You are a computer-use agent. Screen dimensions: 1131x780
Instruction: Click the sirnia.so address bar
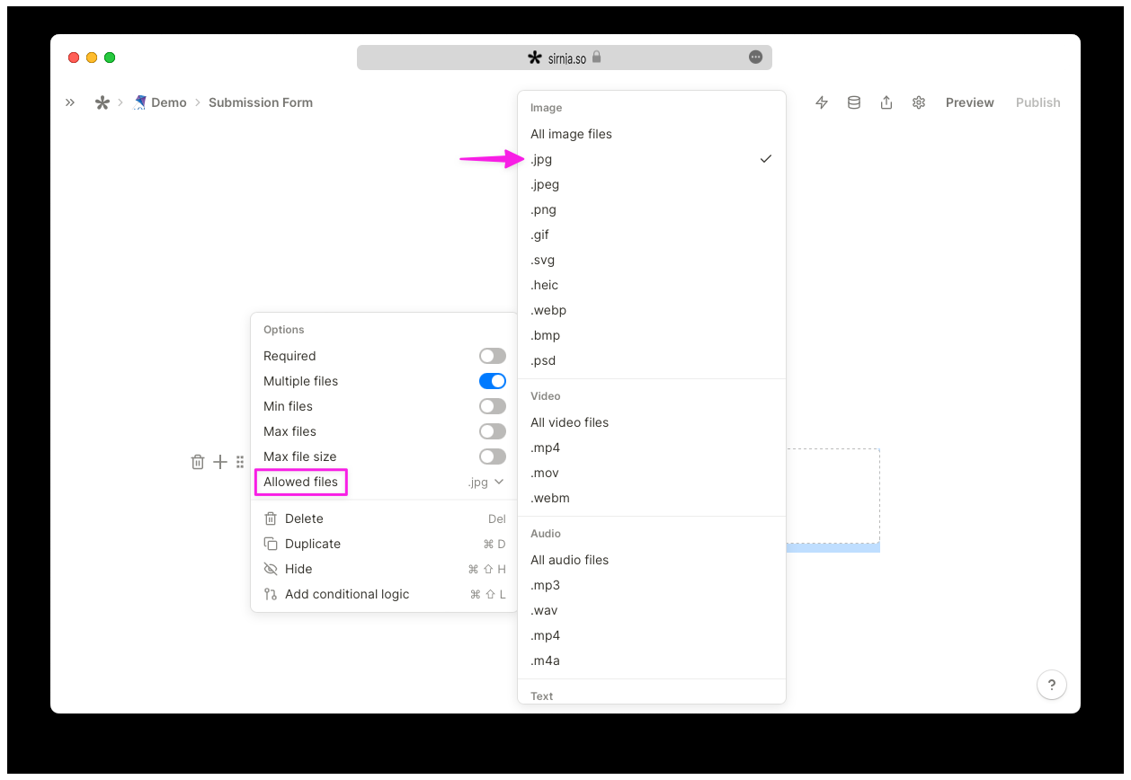tap(565, 58)
